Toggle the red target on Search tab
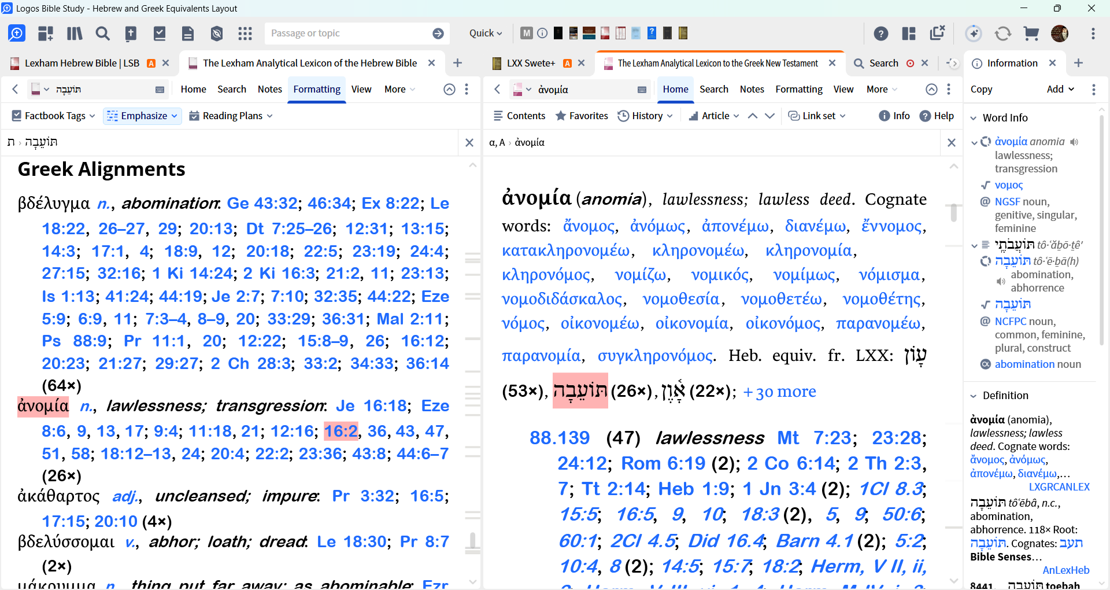 [910, 63]
